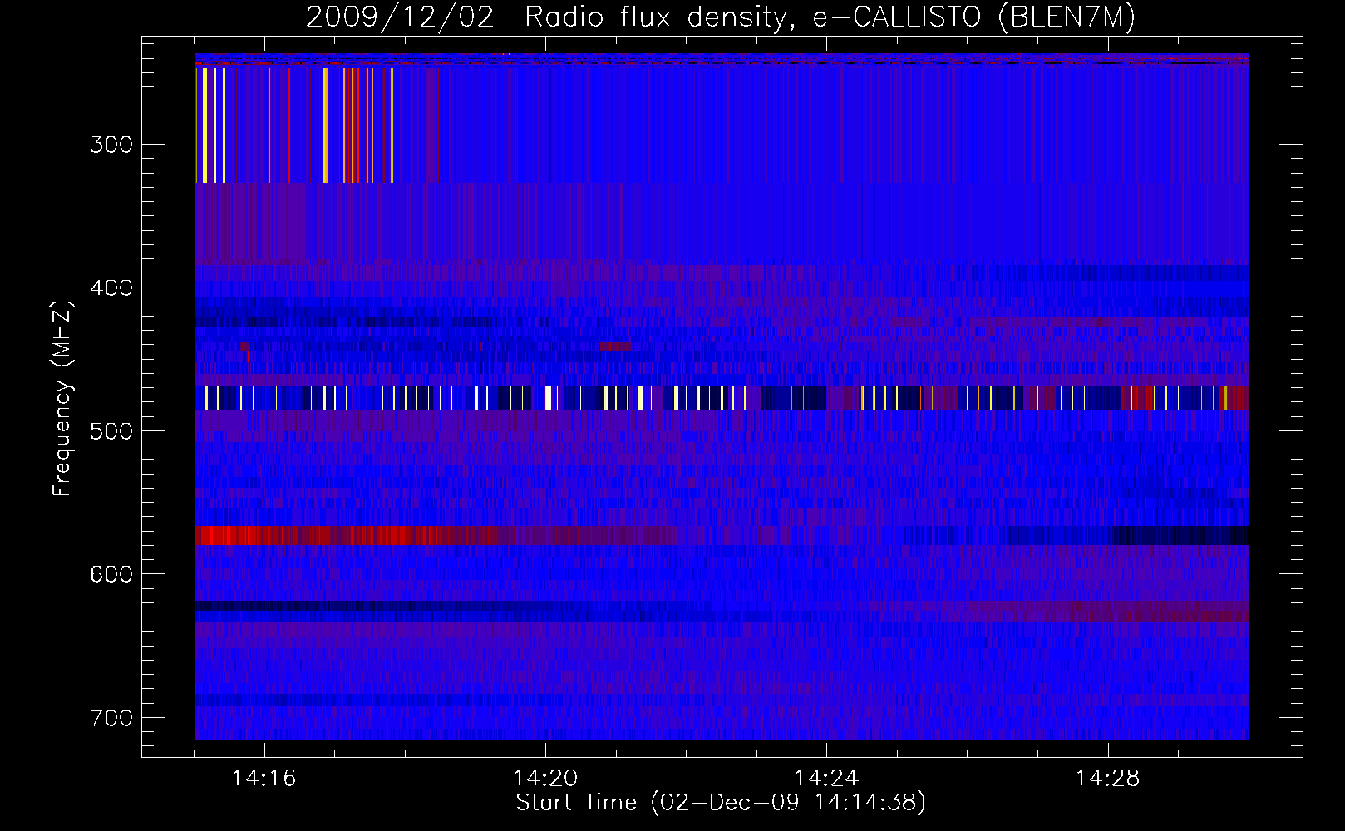Click the 14:28 time tick label
This screenshot has width=1345, height=831.
tap(1107, 779)
